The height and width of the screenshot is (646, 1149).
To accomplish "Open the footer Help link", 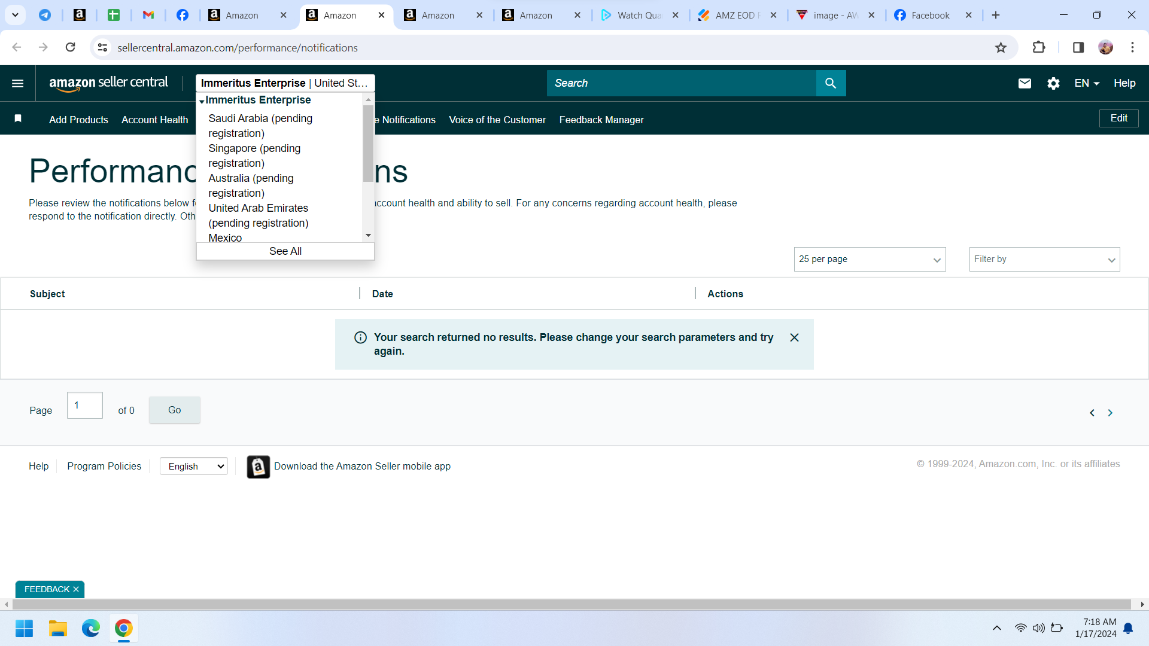I will [x=38, y=467].
